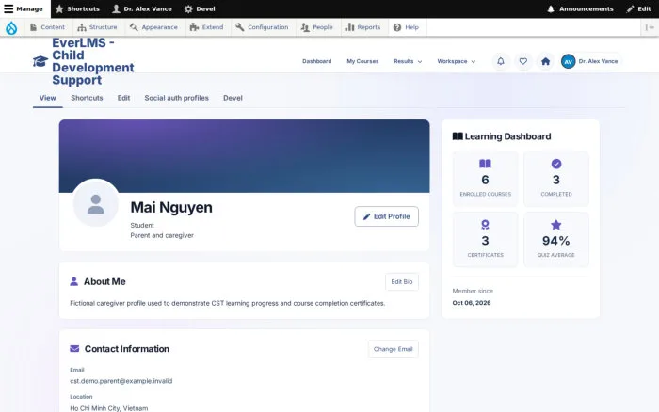The width and height of the screenshot is (659, 412).
Task: Open Announcements in the top toolbar
Action: [580, 8]
